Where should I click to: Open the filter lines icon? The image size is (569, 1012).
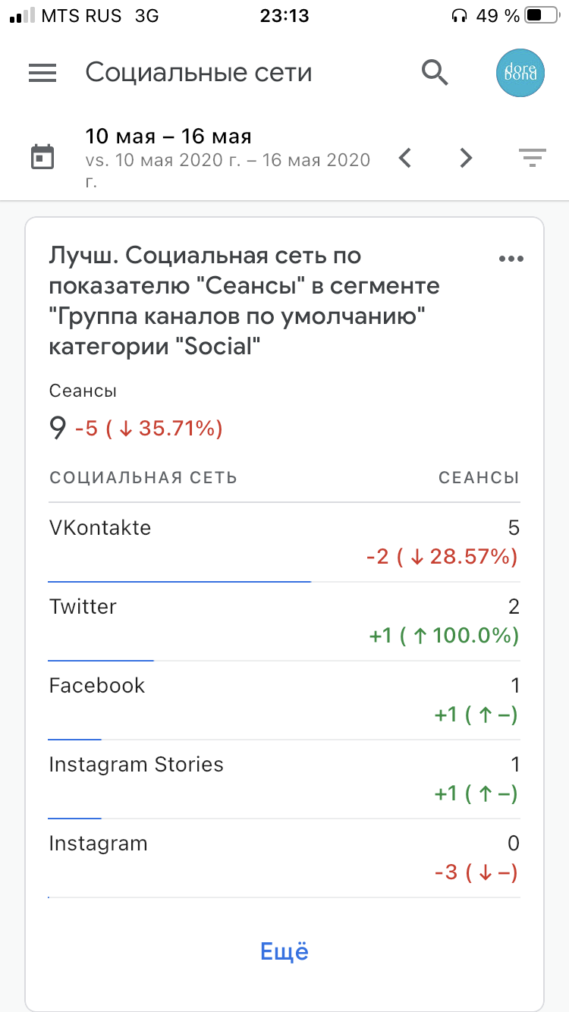coord(532,158)
